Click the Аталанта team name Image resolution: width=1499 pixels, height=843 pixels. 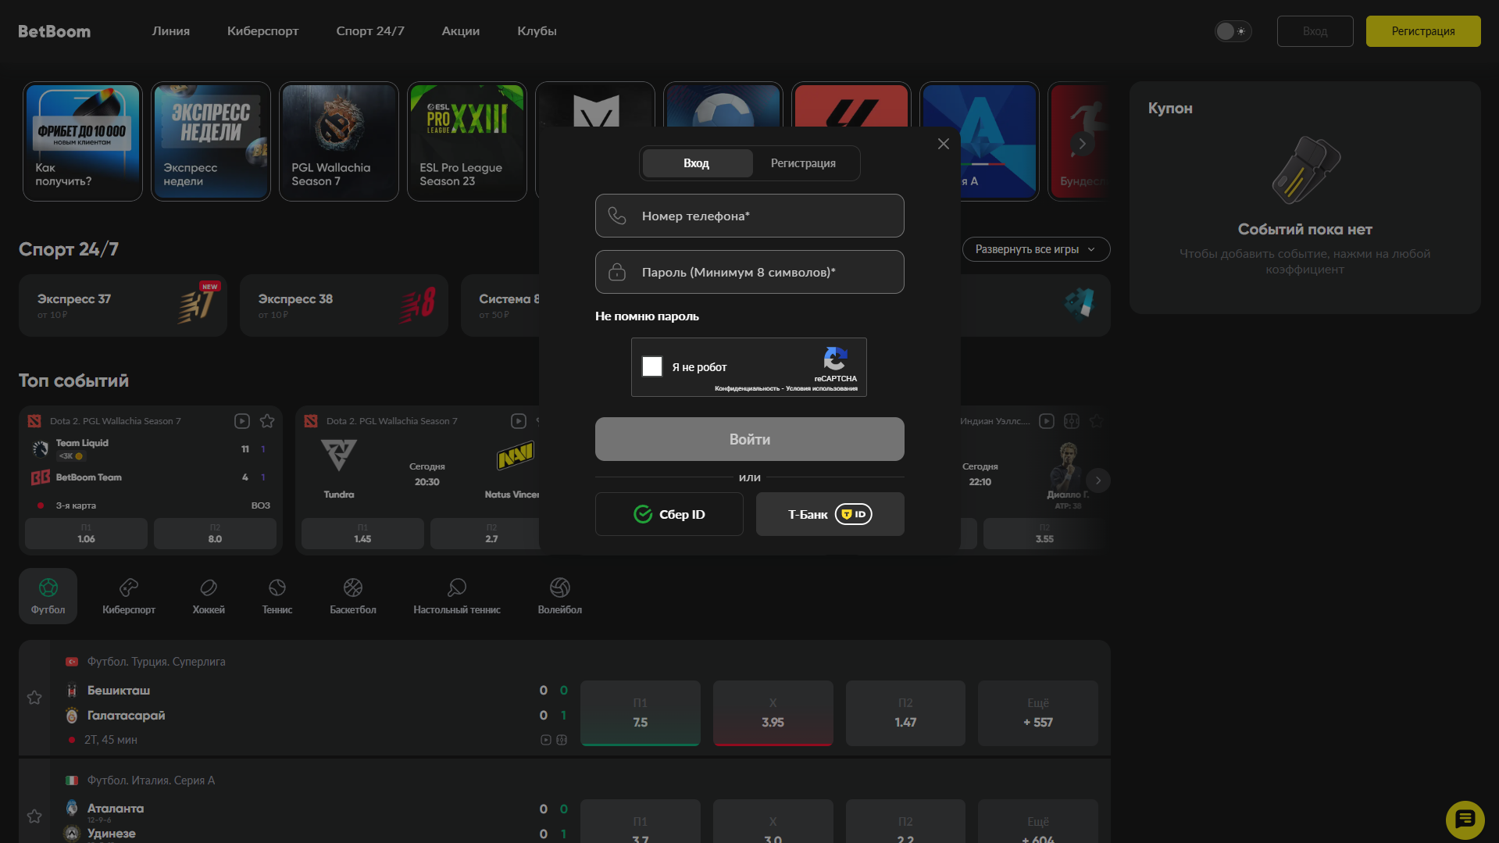(116, 809)
